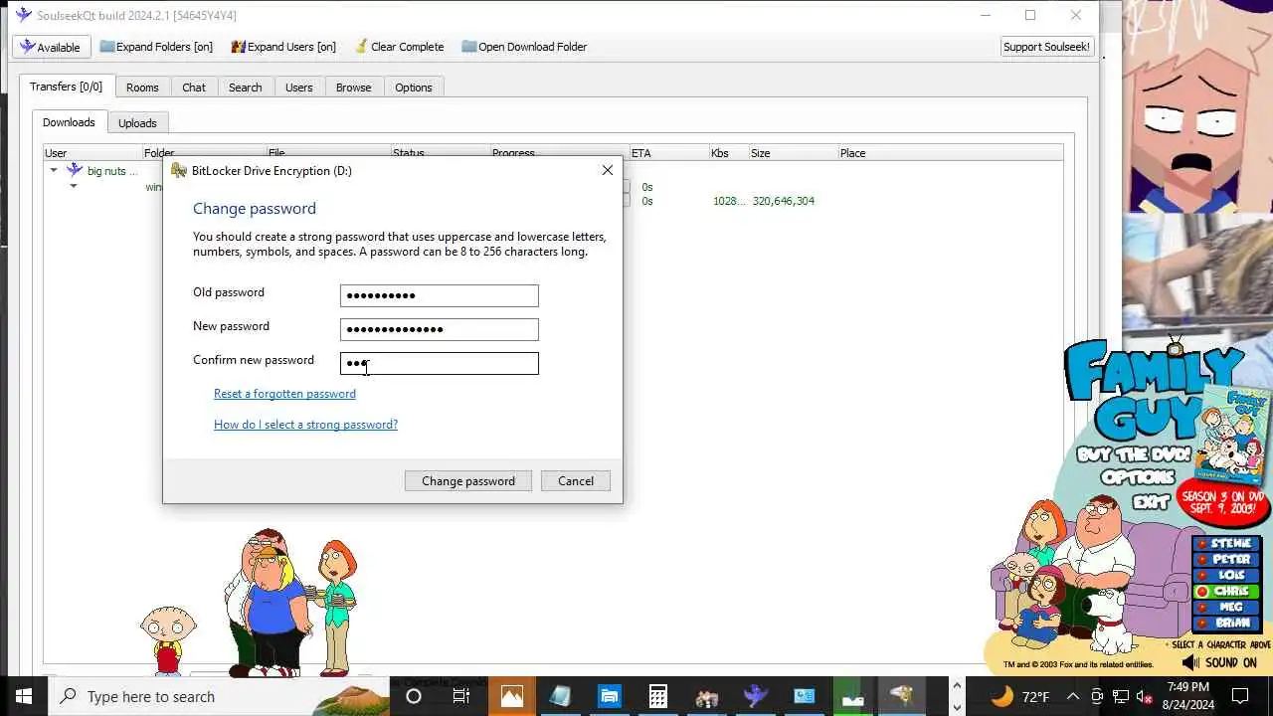
Task: Click the user bird icon beside big nuts
Action: [x=74, y=171]
